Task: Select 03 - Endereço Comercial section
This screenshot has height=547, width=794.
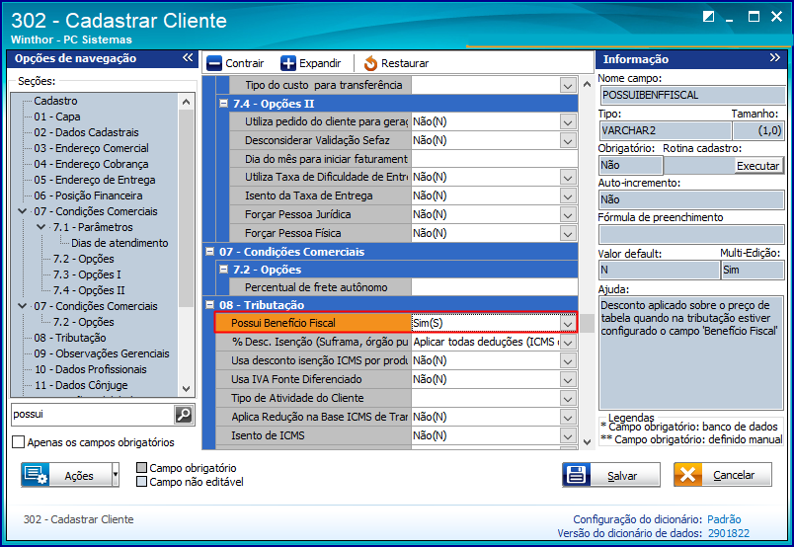Action: coord(91,148)
